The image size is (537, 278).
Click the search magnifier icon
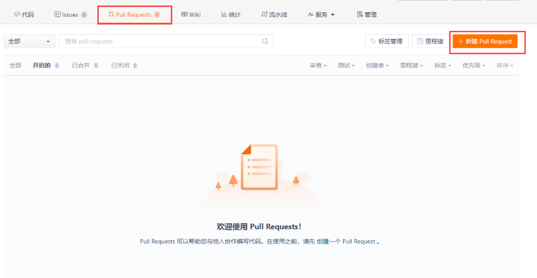coord(265,41)
